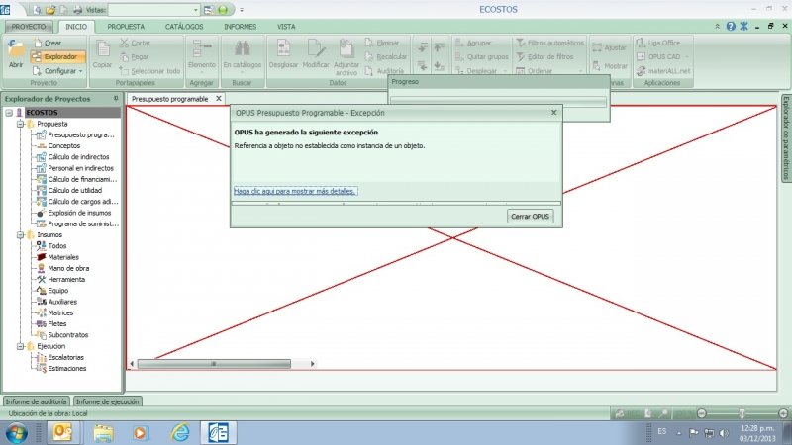This screenshot has height=445, width=792.
Task: Collapse the Insumos tree node
Action: tap(20, 234)
